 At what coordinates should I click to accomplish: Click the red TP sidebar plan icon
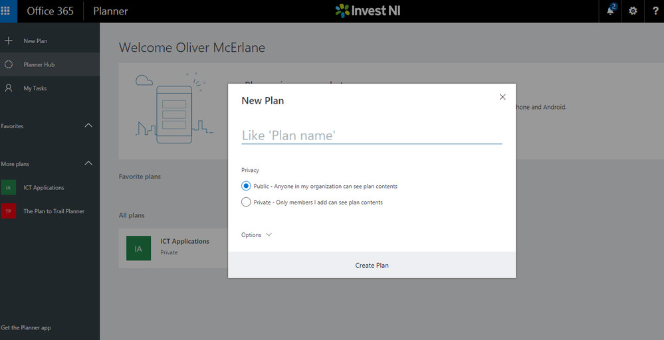[9, 211]
